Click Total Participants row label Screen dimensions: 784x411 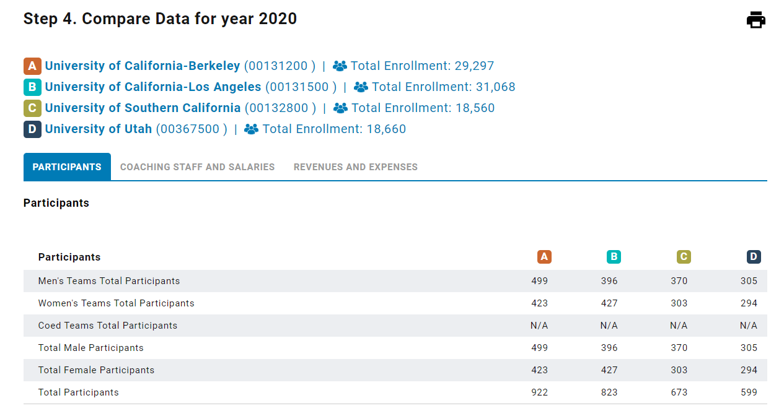(x=79, y=392)
